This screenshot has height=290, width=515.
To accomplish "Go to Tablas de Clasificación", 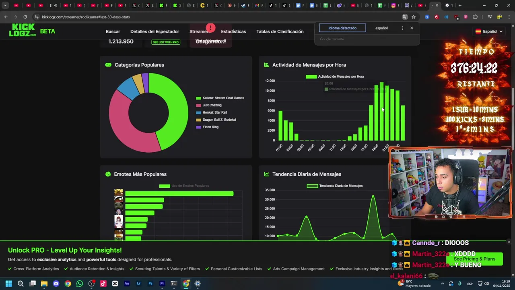I will [280, 31].
